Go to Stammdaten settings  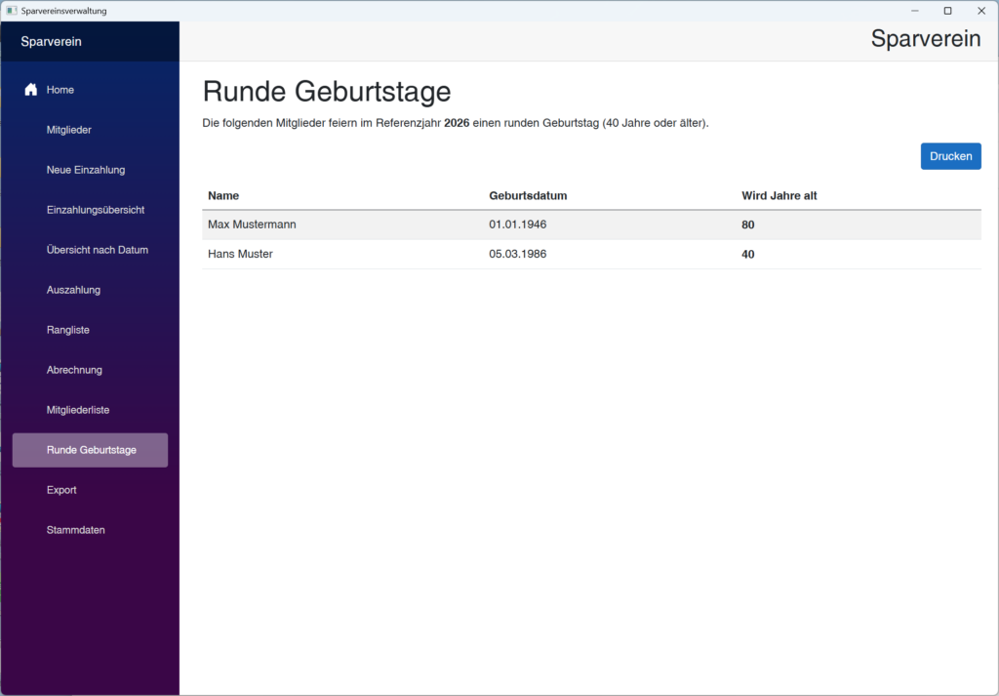click(75, 530)
